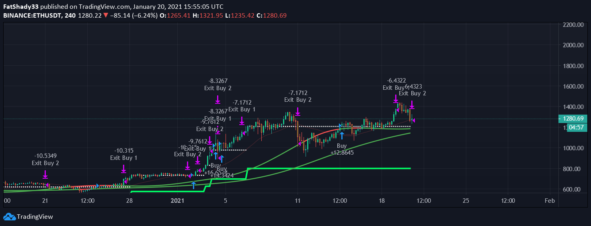Click the TradingView wordmark at bottom left
The width and height of the screenshot is (591, 226).
click(x=35, y=217)
